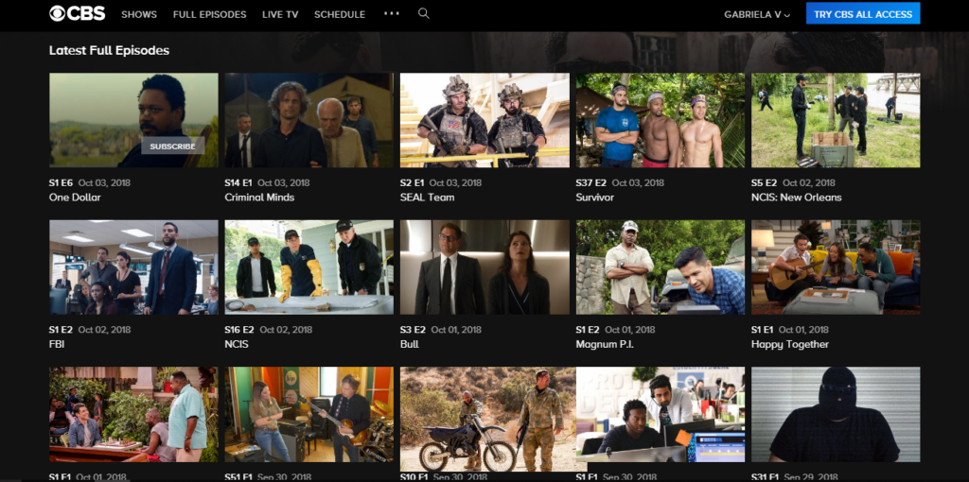Click the Latest Full Episodes heading
Image resolution: width=969 pixels, height=482 pixels.
pyautogui.click(x=110, y=51)
